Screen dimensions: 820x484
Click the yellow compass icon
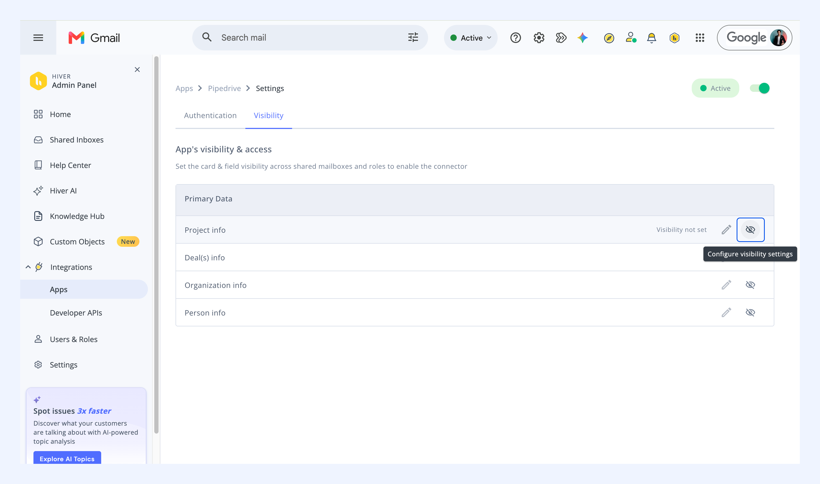tap(609, 38)
